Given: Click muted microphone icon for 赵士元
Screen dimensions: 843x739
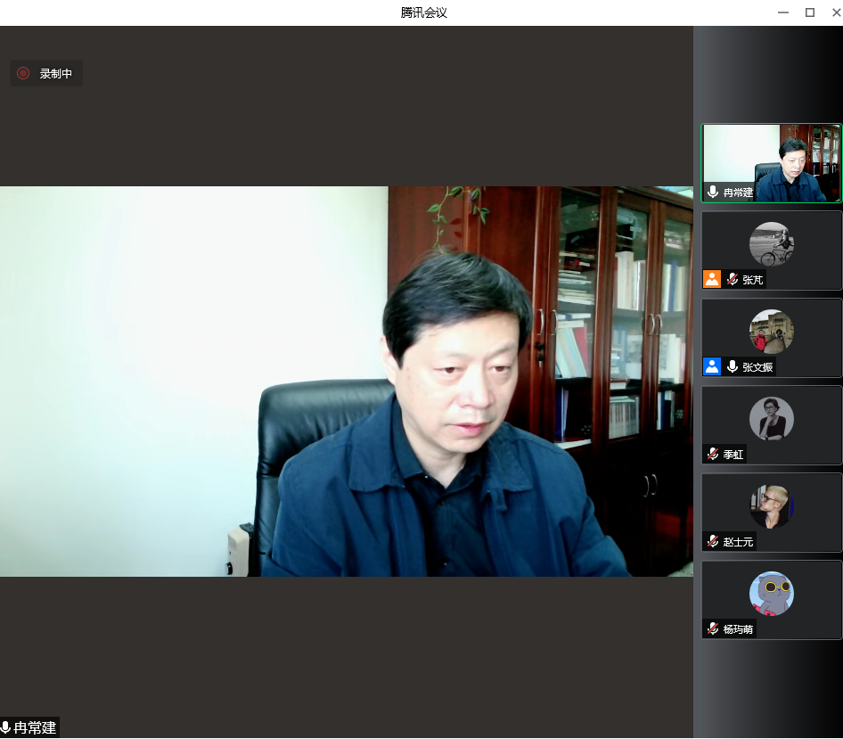Looking at the screenshot, I should point(713,541).
